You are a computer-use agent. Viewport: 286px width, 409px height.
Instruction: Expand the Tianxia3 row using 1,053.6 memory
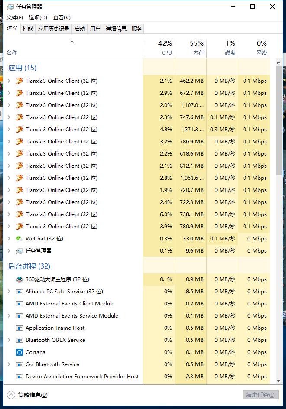(x=9, y=178)
